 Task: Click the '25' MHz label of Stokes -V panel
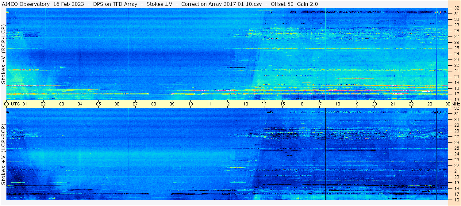[456, 48]
